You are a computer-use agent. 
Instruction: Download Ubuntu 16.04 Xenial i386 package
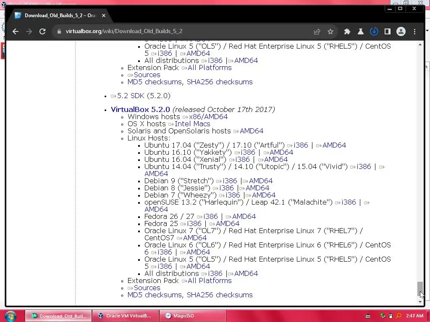point(243,159)
